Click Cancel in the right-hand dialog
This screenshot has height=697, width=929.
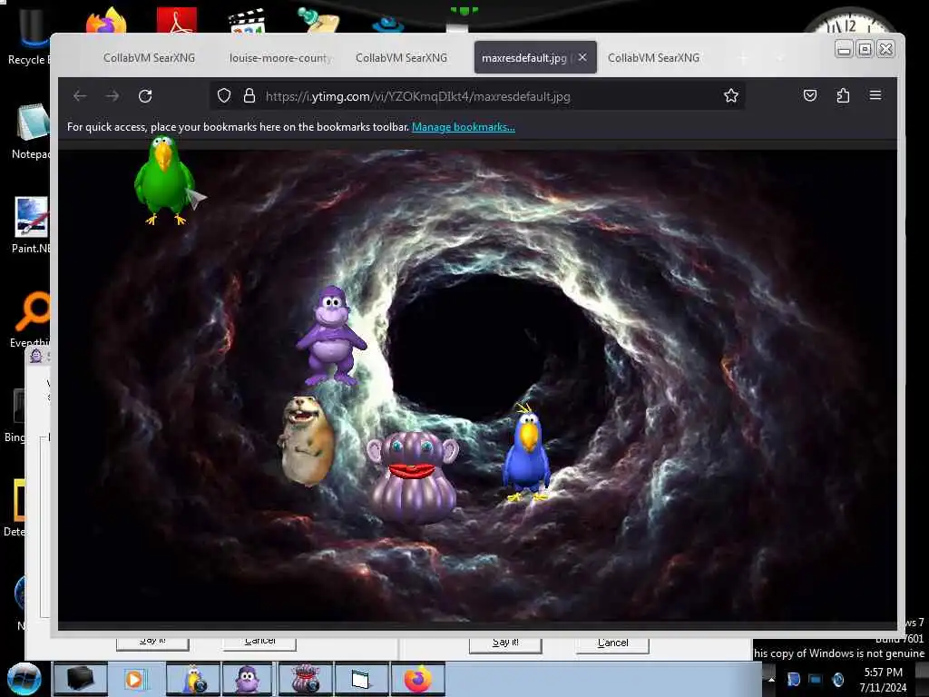[612, 643]
